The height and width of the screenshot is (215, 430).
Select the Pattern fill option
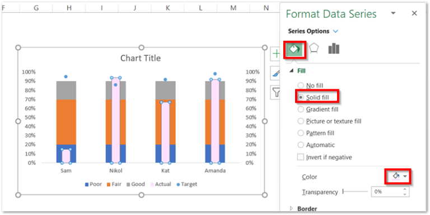316,133
